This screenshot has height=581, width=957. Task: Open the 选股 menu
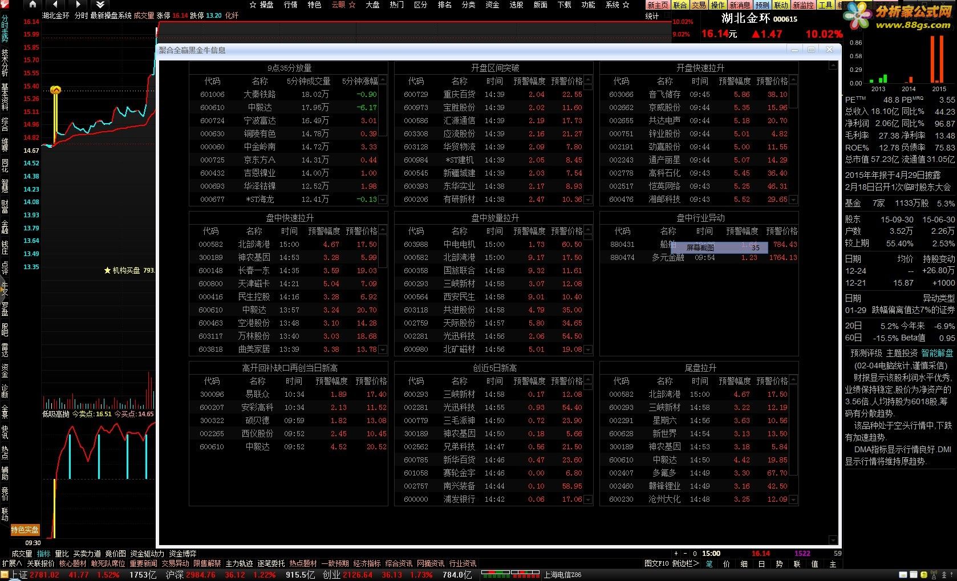[x=516, y=5]
